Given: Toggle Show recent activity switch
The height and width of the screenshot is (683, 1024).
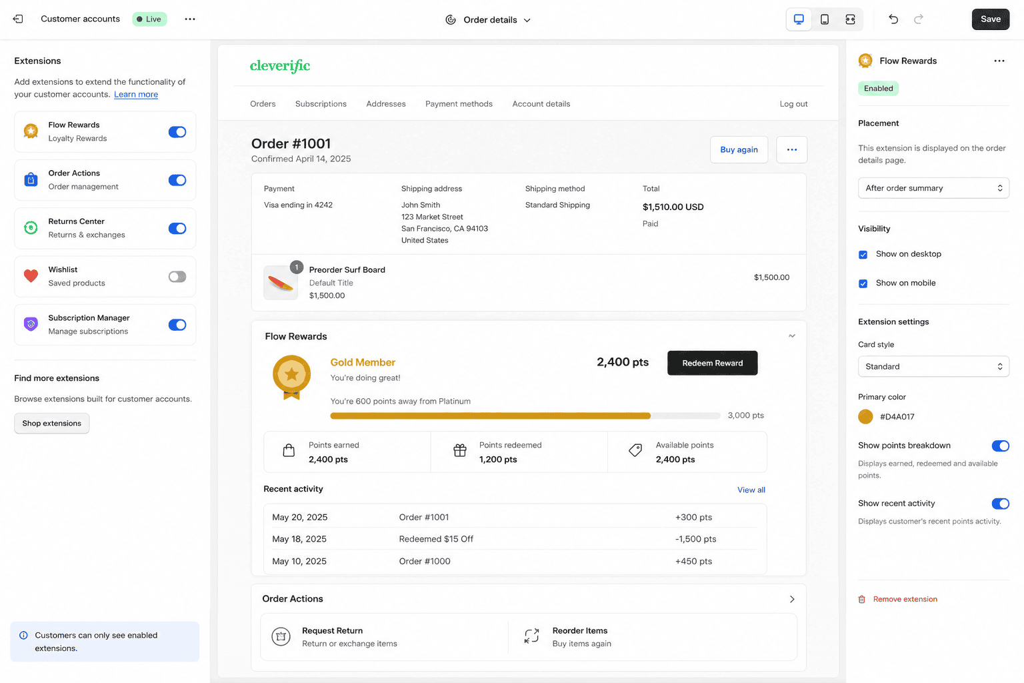Looking at the screenshot, I should pos(1000,504).
